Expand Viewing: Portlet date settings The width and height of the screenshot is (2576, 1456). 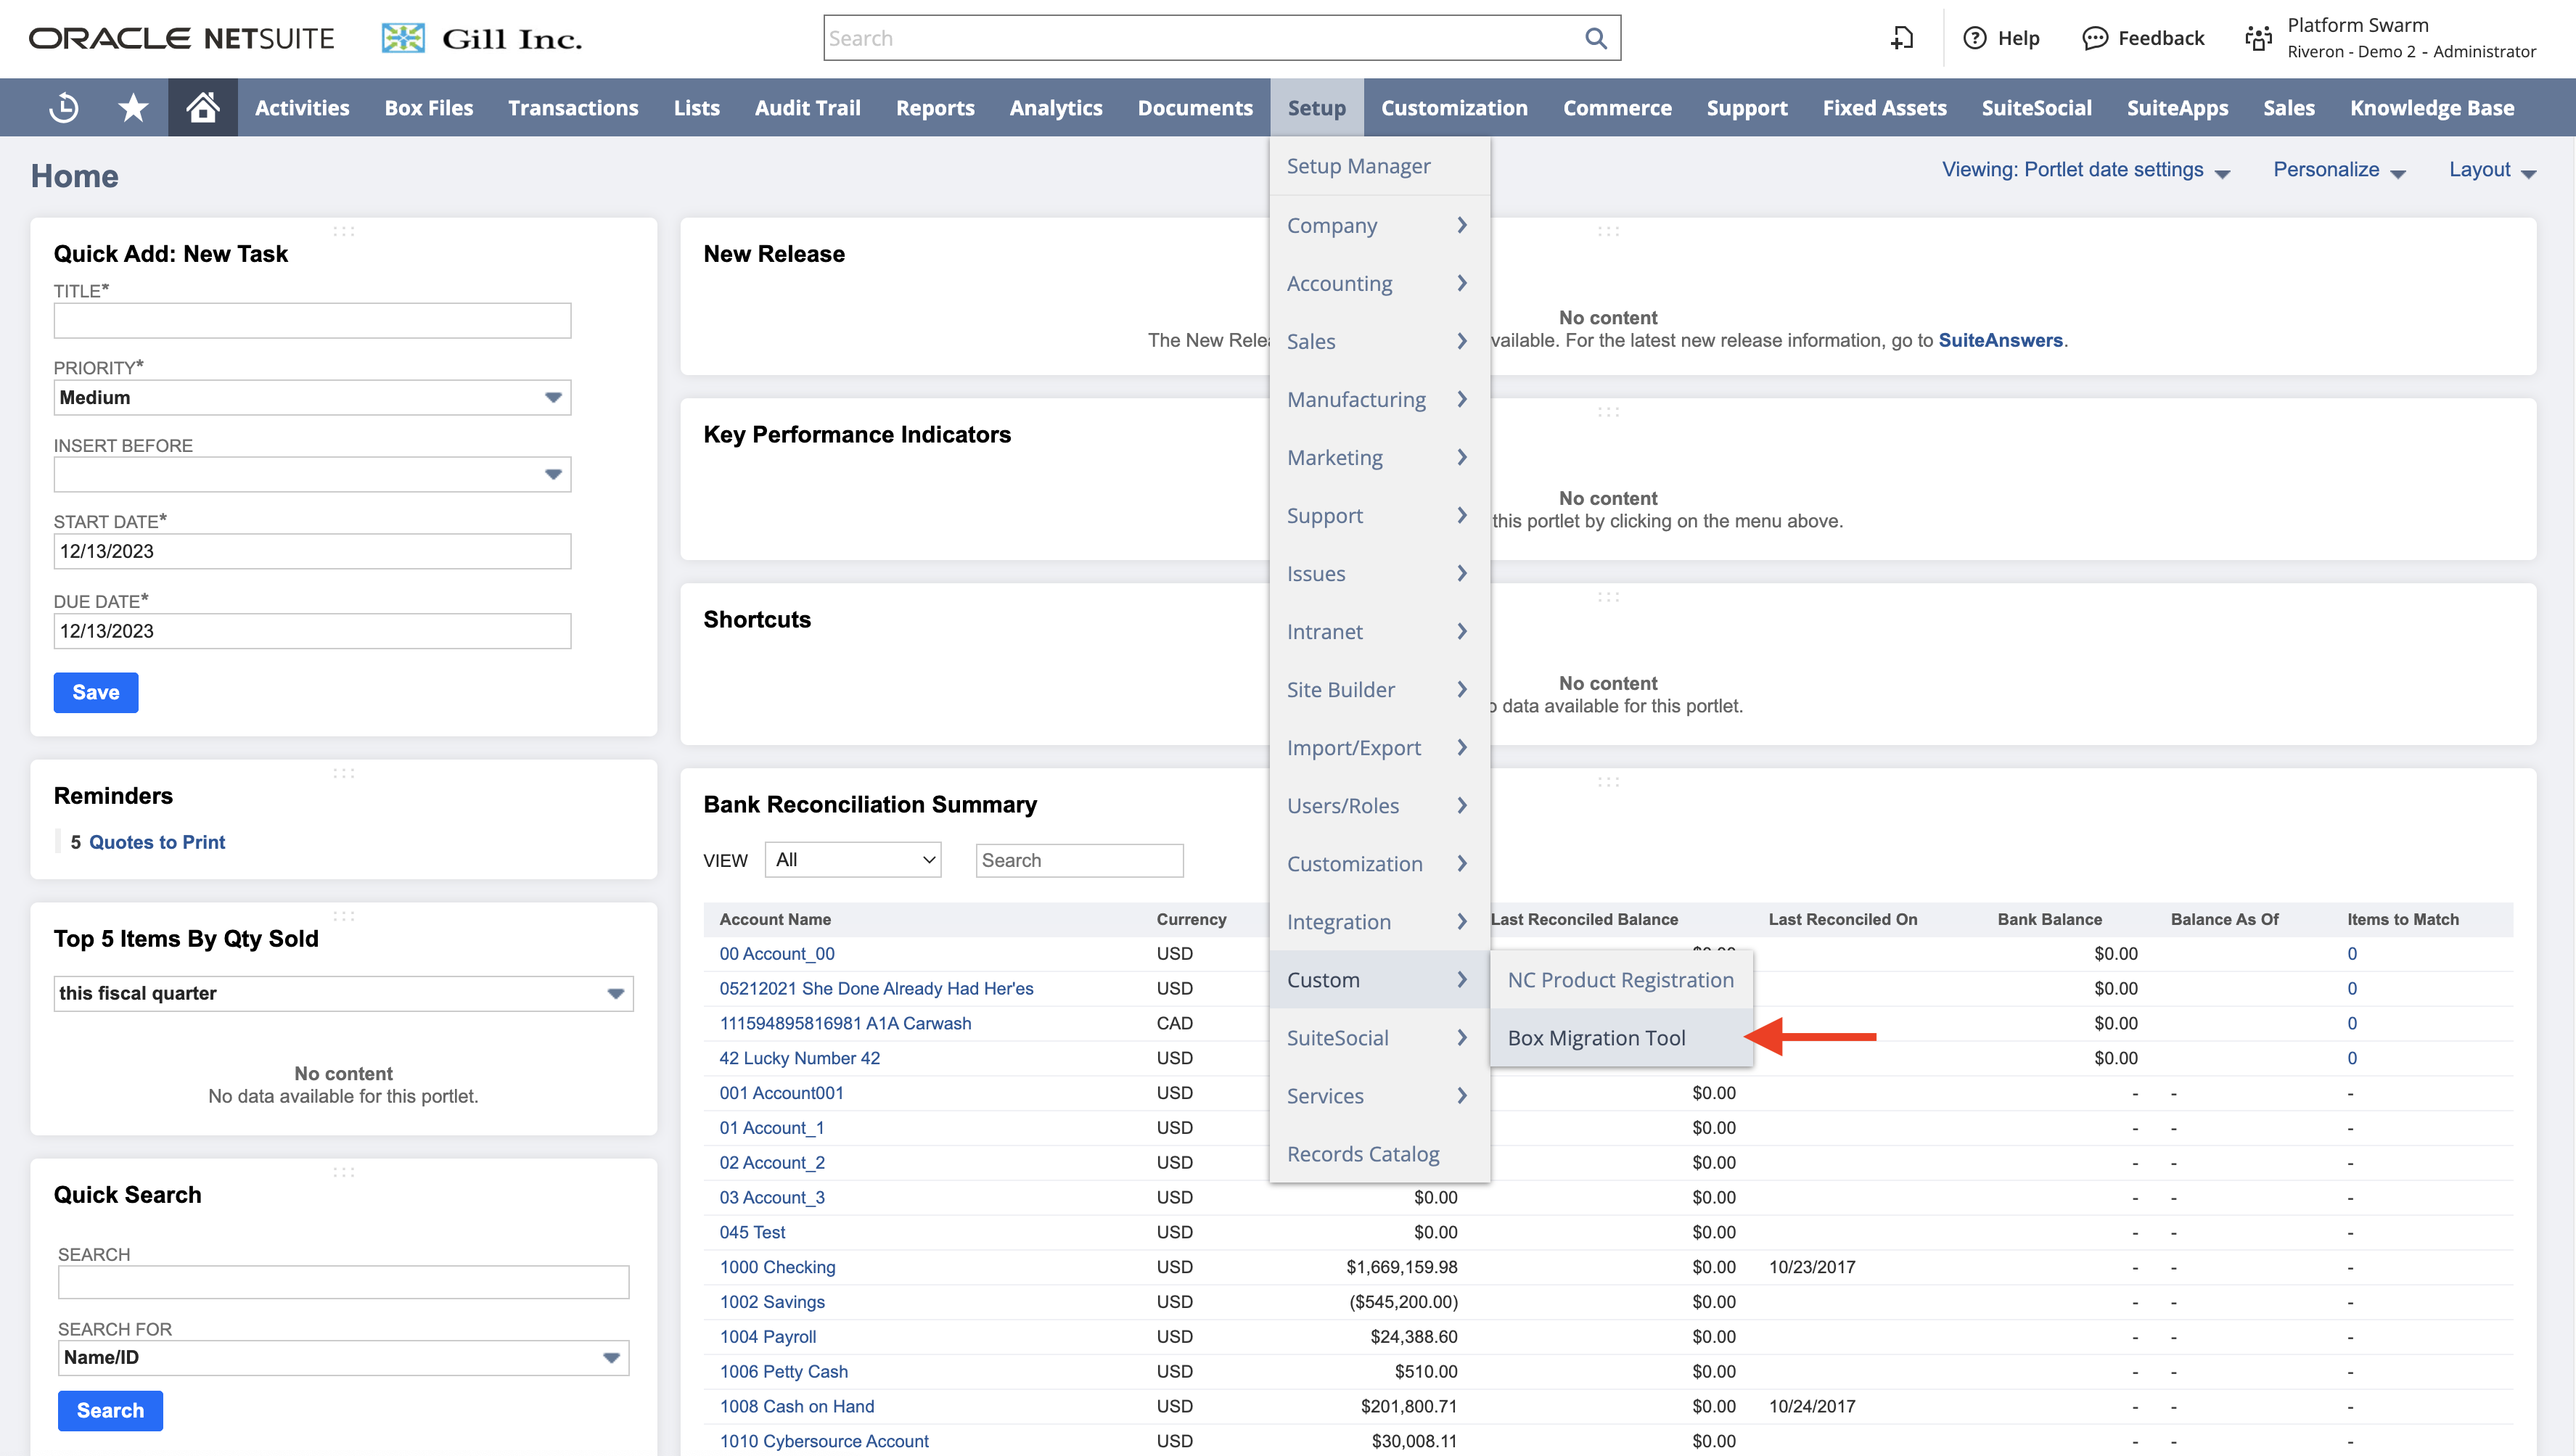(x=2085, y=170)
